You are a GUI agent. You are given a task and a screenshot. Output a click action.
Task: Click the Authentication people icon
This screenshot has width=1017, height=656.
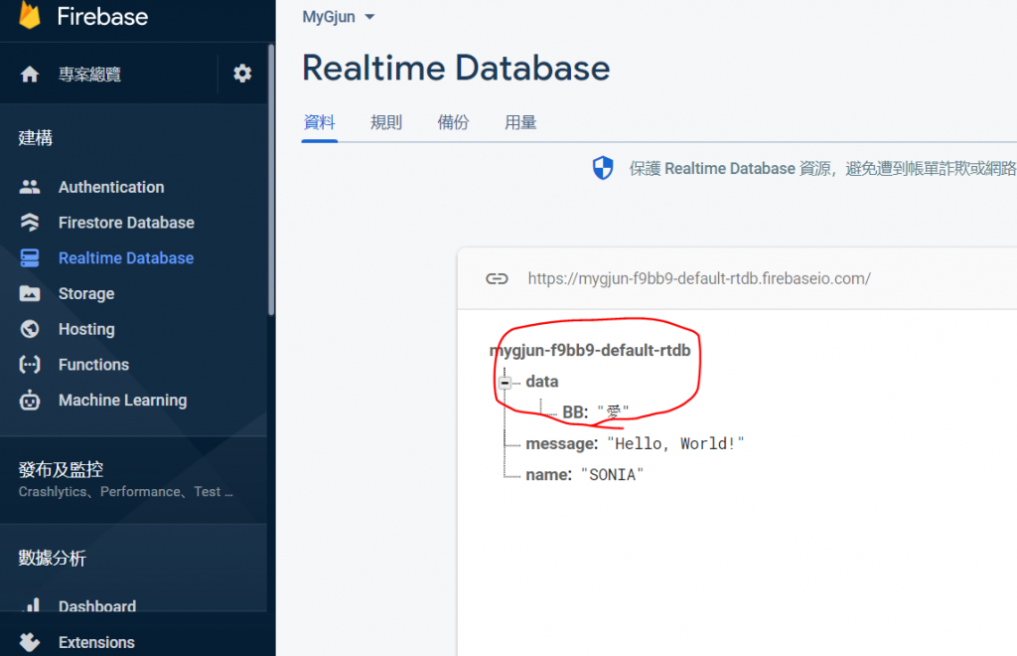point(30,187)
